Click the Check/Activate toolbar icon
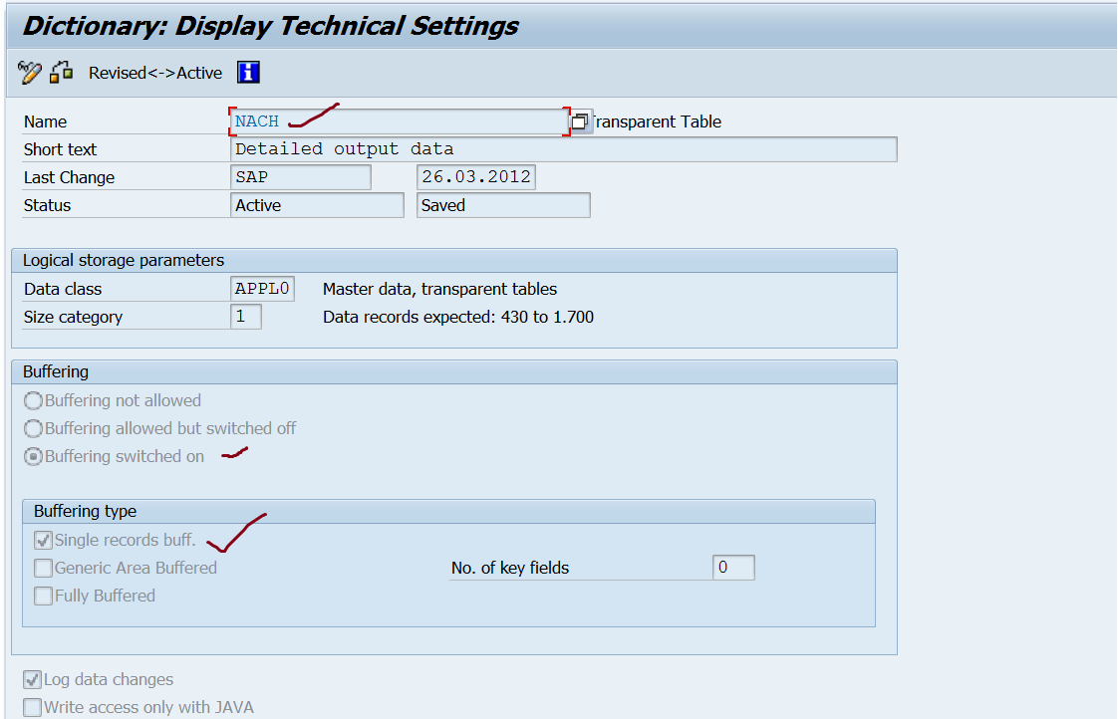The height and width of the screenshot is (719, 1118). 62,72
